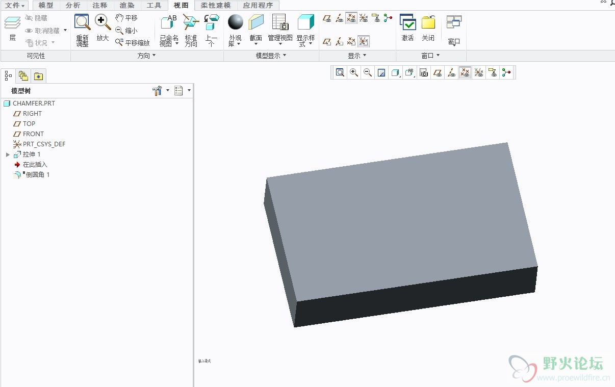Toggle plane display in graphics toolbar
The image size is (615, 387).
coord(437,73)
